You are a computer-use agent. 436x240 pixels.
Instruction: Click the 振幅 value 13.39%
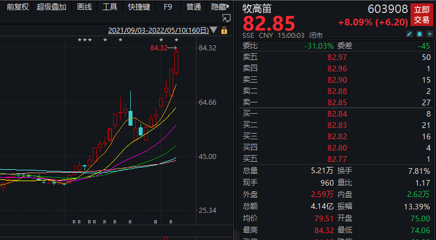coord(417,207)
